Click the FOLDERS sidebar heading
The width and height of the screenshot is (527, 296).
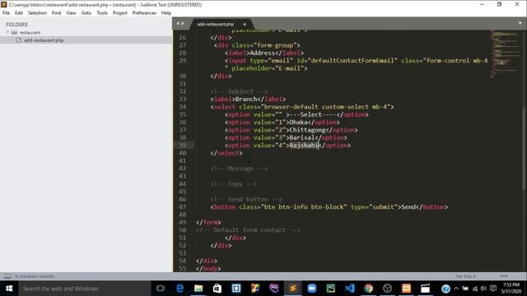[16, 25]
